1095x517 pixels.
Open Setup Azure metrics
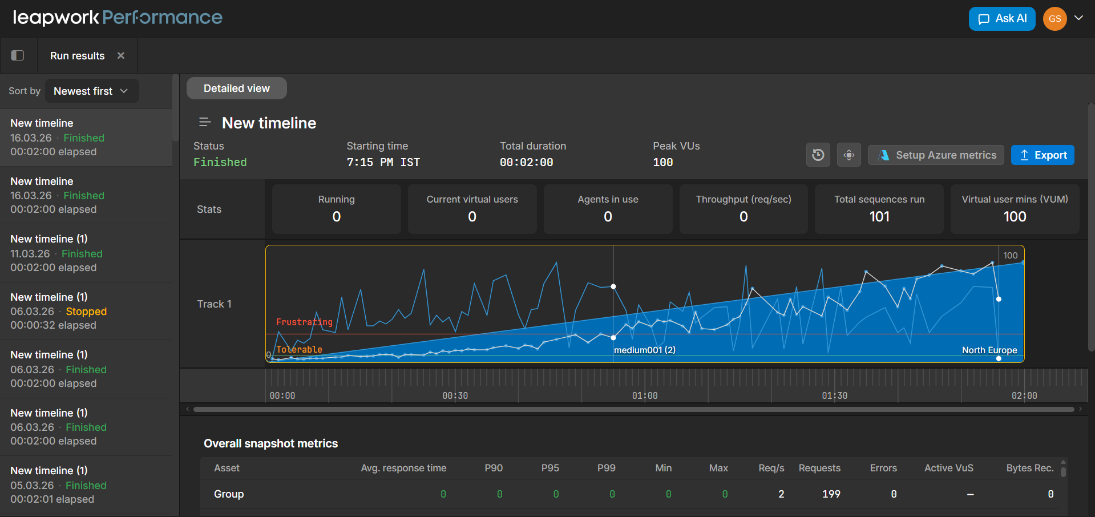(936, 155)
